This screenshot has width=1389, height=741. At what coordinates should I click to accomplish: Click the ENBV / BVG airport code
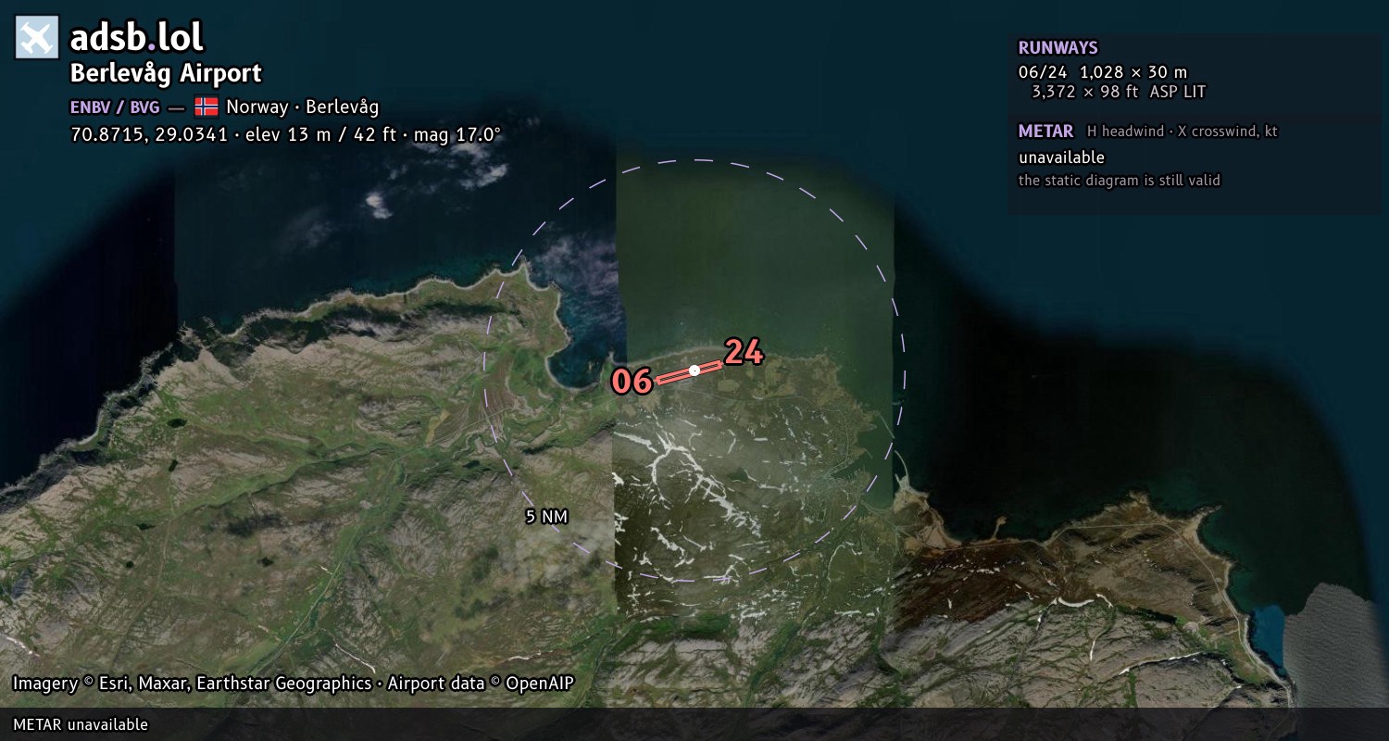(115, 107)
